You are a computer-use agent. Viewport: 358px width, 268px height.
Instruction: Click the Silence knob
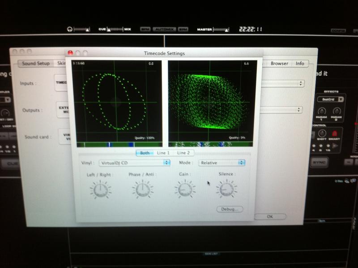click(x=226, y=189)
